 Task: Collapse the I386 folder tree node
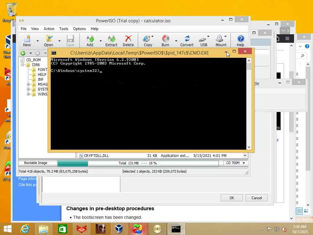coord(23,65)
